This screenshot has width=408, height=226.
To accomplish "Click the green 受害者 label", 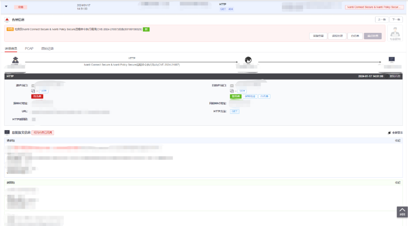I will coord(236,96).
